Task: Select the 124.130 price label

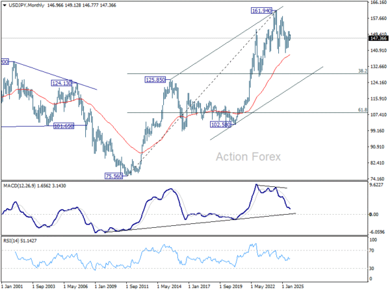Action: pyautogui.click(x=62, y=83)
